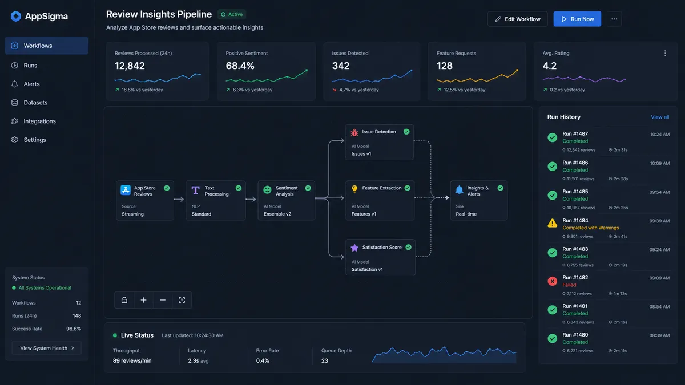Click the AppSigma logo icon
The width and height of the screenshot is (685, 385).
click(x=16, y=16)
